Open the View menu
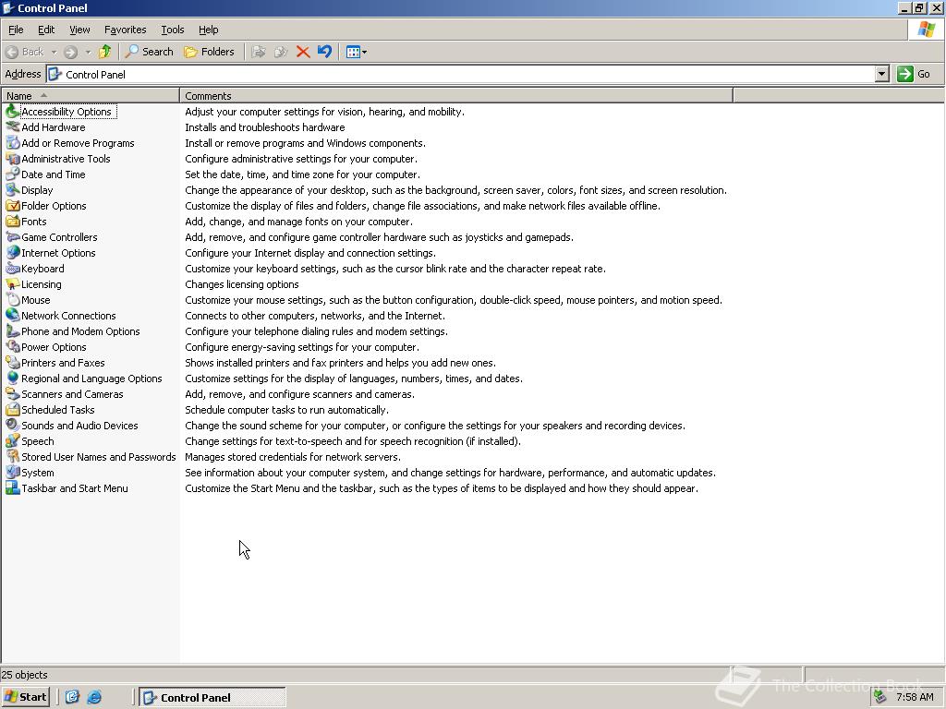 coord(79,30)
